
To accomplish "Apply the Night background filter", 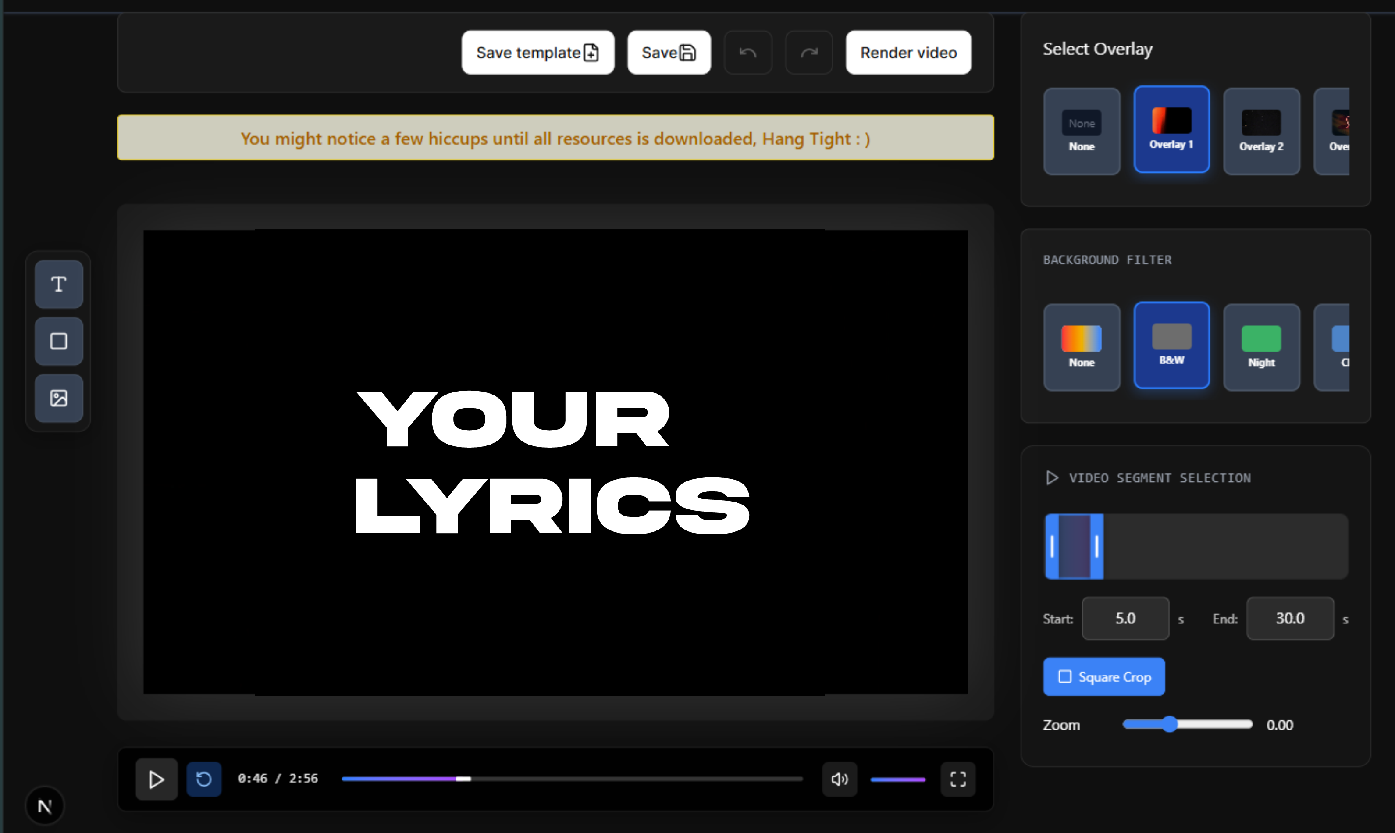I will pos(1261,347).
